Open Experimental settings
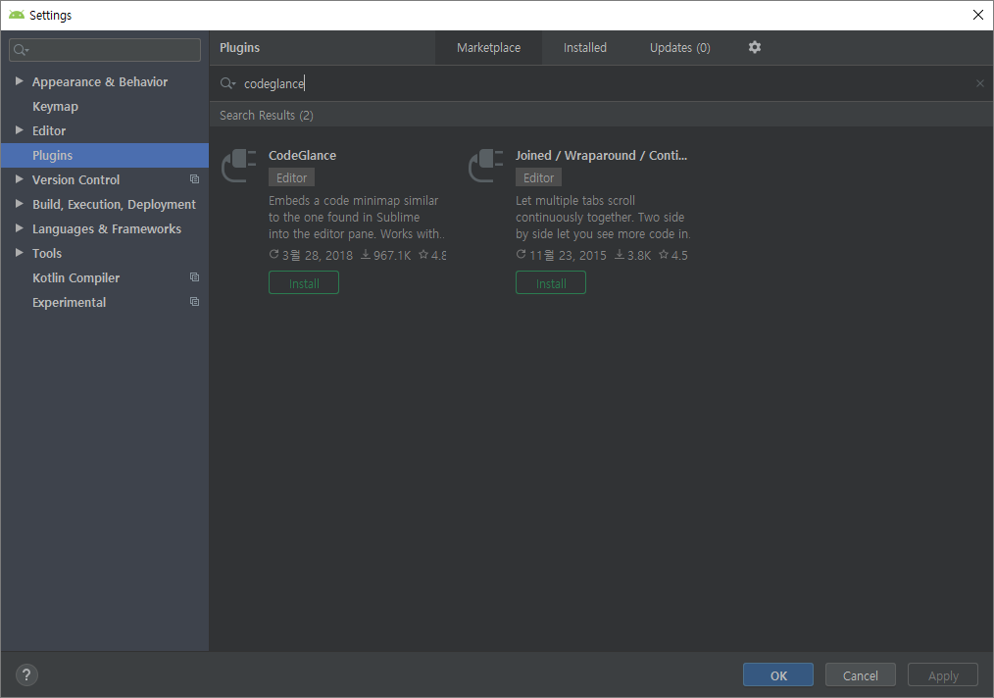The image size is (994, 698). coord(69,302)
